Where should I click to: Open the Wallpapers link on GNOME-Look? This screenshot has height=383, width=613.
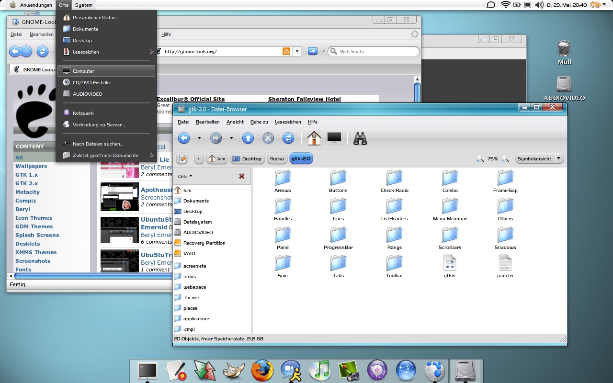(x=31, y=166)
